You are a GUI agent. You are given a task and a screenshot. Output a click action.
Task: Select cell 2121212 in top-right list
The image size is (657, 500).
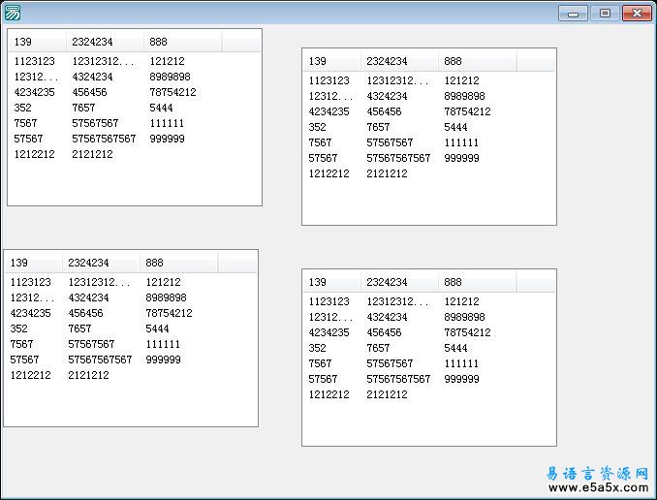tap(387, 173)
